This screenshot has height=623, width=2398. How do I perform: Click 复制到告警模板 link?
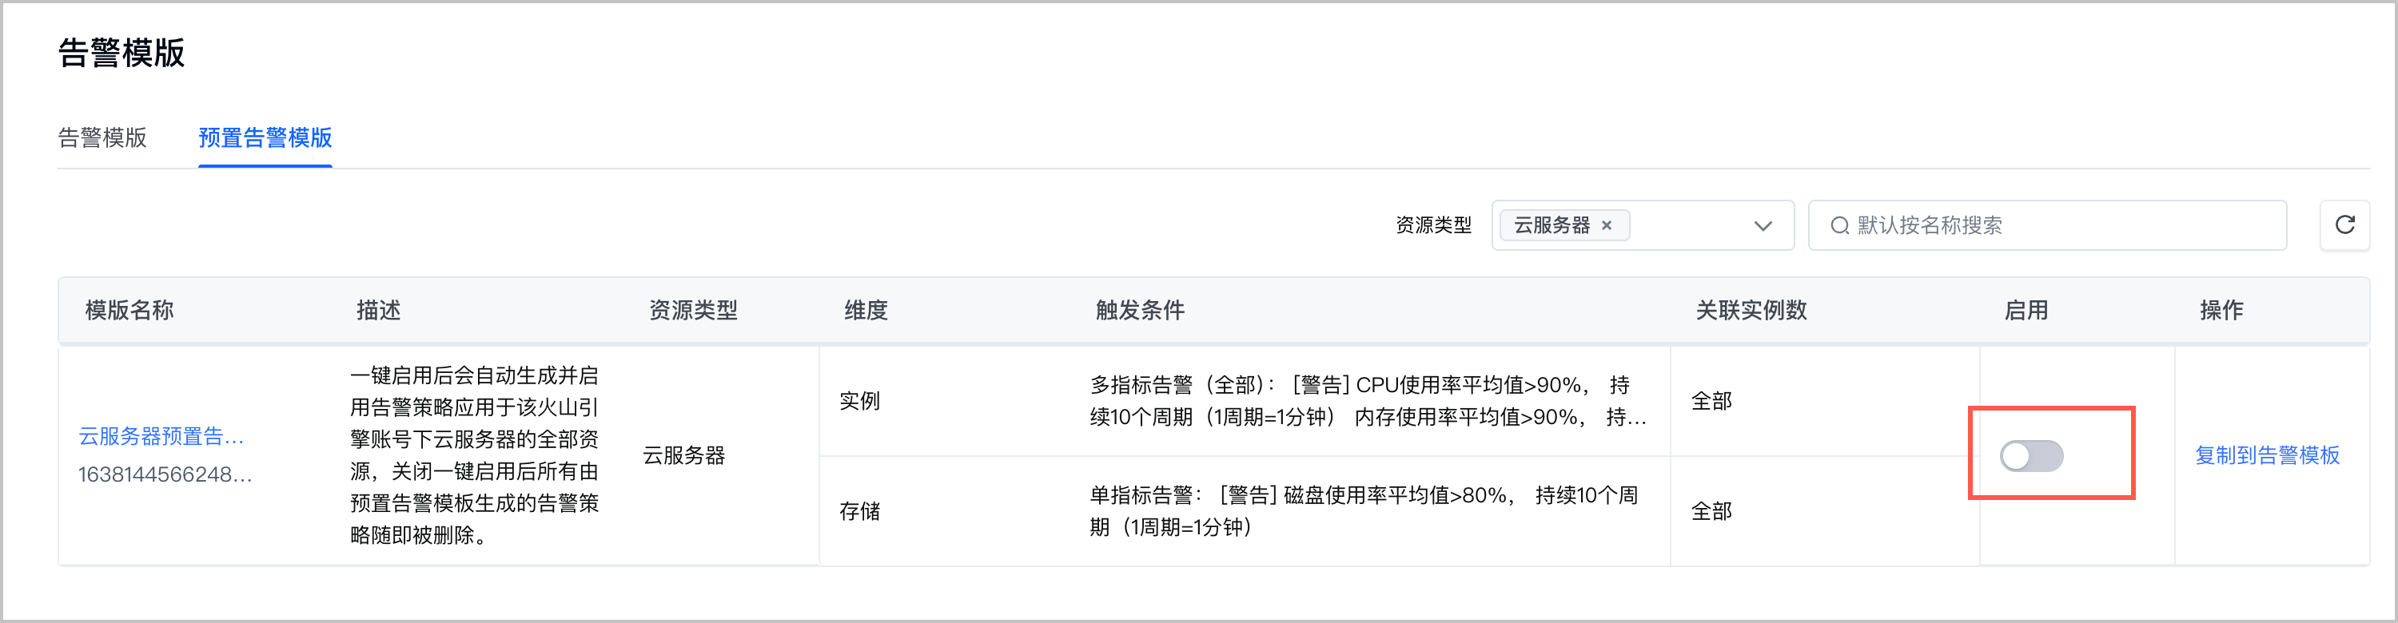coord(2267,455)
